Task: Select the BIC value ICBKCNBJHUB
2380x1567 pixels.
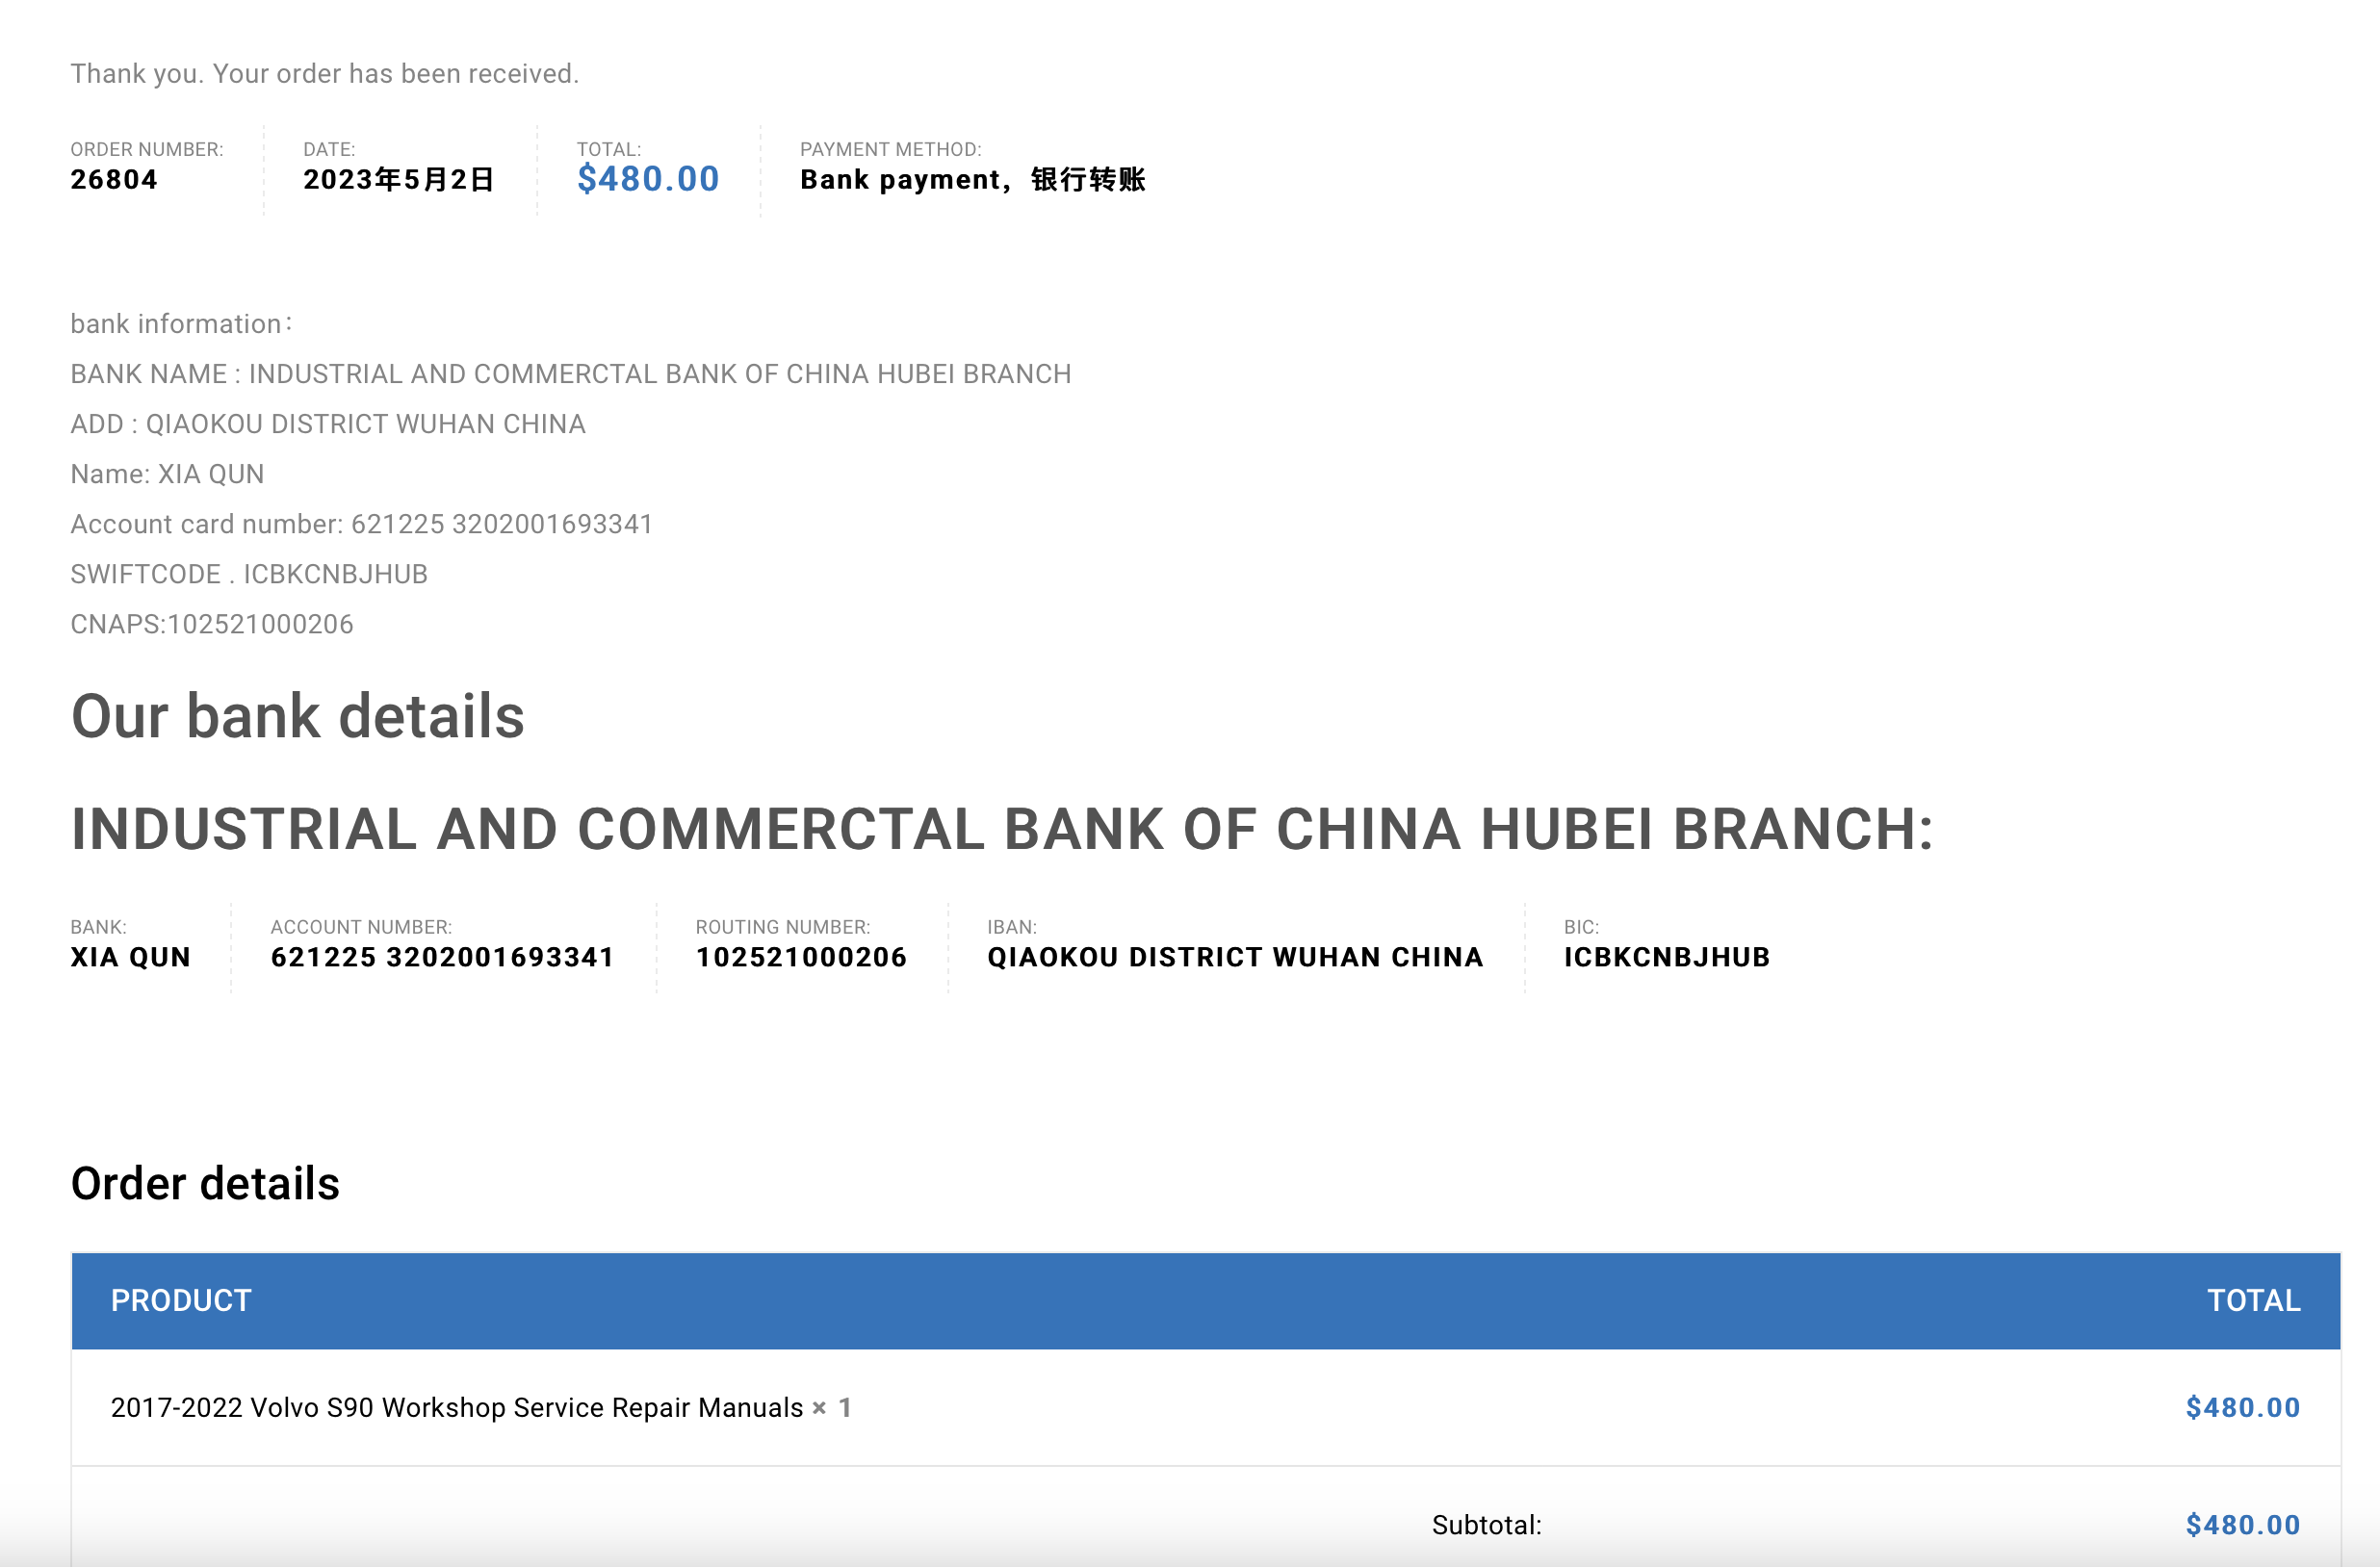Action: pos(1667,957)
